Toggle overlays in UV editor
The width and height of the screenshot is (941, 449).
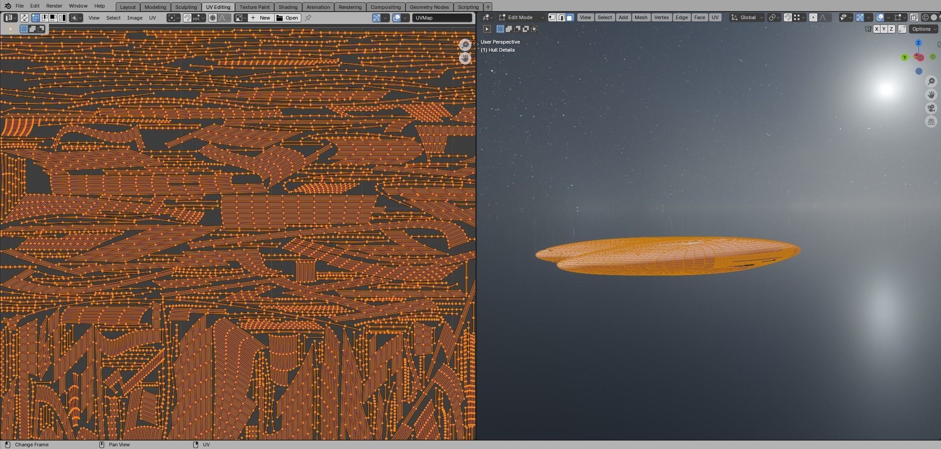click(397, 18)
